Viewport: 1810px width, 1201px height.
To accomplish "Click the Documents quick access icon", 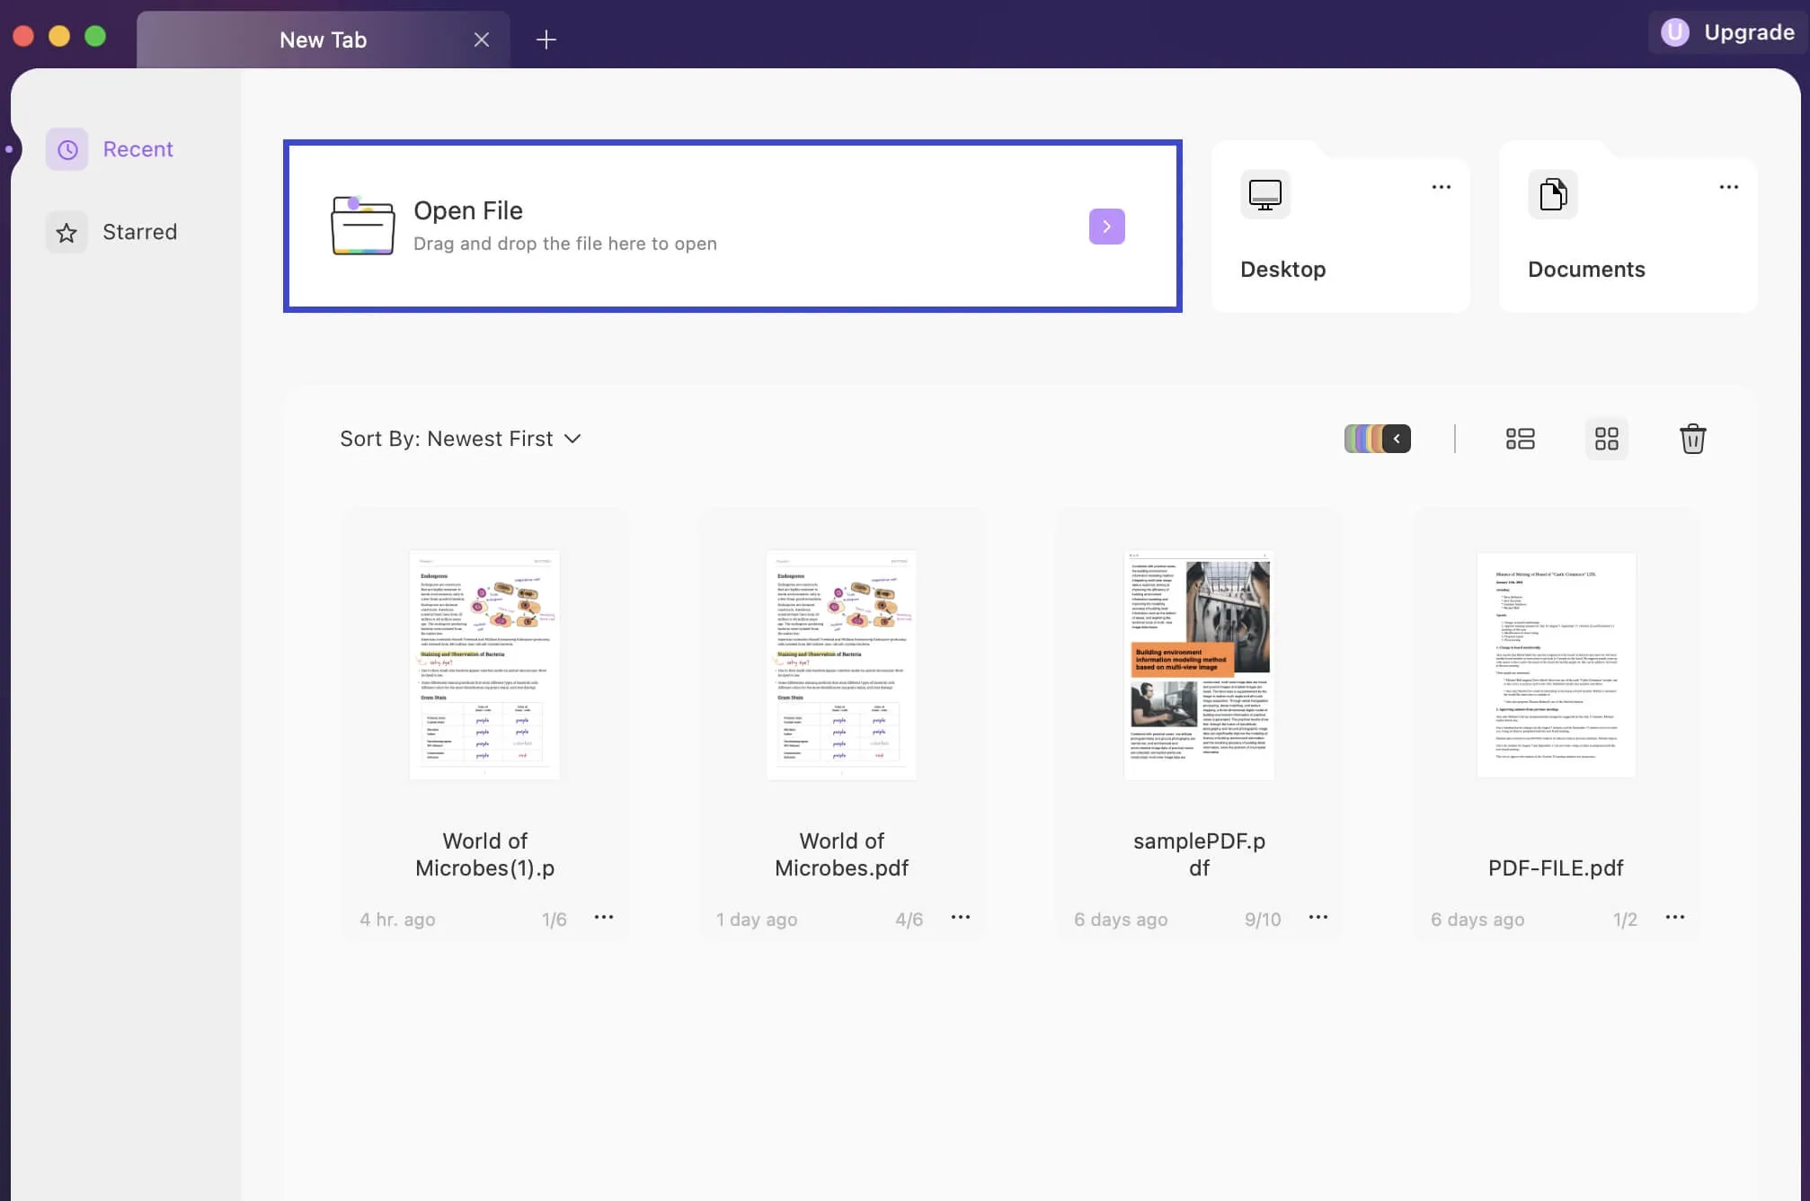I will click(x=1553, y=193).
